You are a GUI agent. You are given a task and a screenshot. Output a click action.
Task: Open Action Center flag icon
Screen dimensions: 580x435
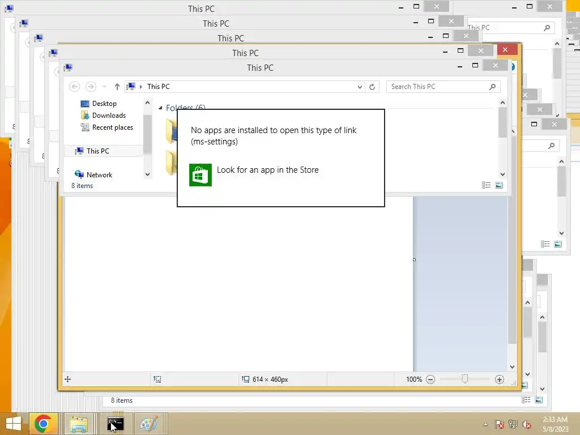point(500,424)
